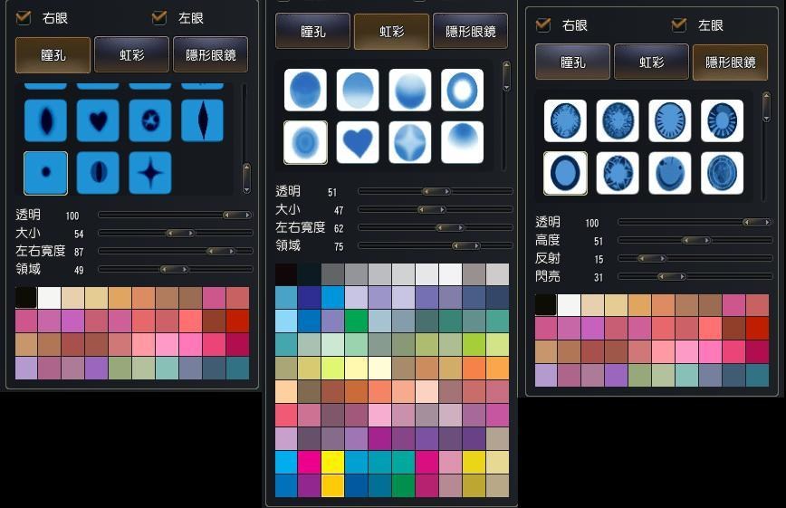
Task: Uncheck 右眼 in the contact lens panel
Action: tap(543, 24)
